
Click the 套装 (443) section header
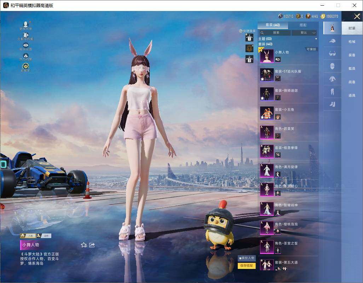tap(265, 44)
